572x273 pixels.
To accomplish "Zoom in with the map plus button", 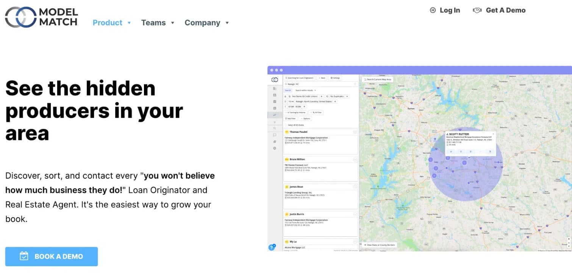I will tap(569, 239).
